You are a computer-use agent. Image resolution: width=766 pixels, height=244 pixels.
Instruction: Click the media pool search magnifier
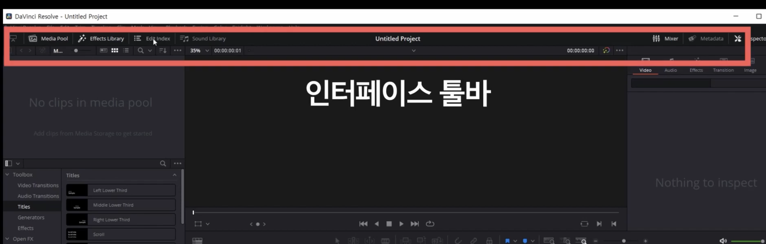pyautogui.click(x=141, y=50)
